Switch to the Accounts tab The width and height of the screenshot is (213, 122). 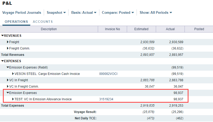pos(43,22)
